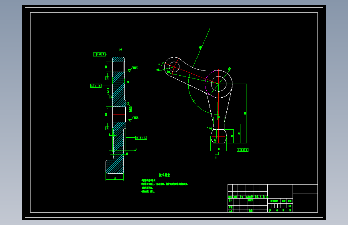348x225 pixels.
Task: Select the ball end outline of the lever
Action: point(219,136)
